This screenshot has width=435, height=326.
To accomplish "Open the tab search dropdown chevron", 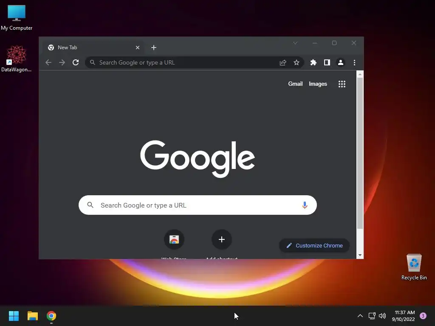I will click(295, 43).
